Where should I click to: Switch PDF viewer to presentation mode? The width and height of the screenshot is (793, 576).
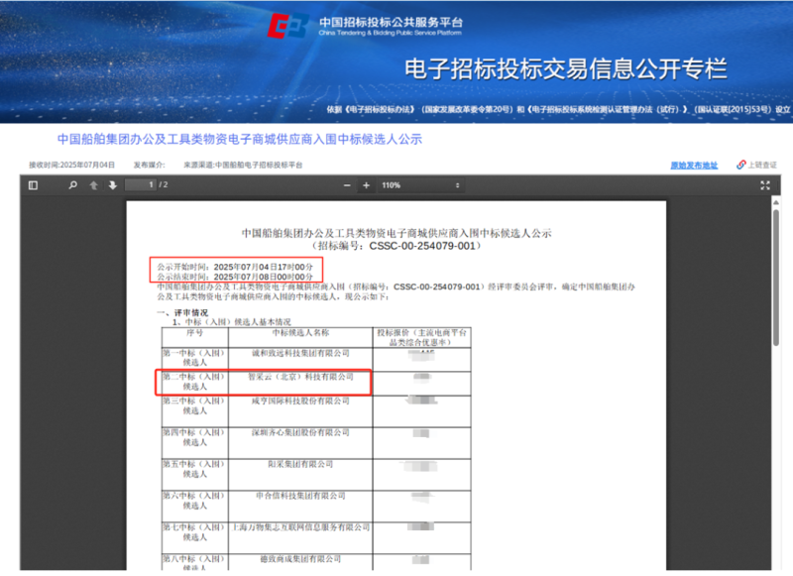[x=765, y=185]
